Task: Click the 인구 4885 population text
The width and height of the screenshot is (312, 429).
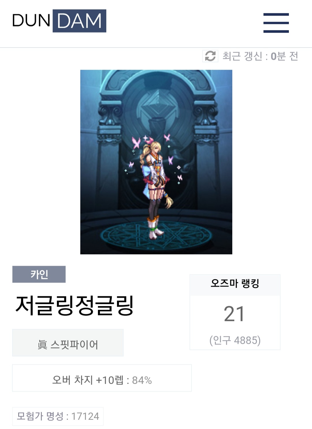Action: (x=235, y=340)
